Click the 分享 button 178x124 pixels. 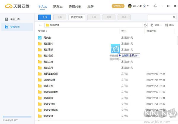point(94,17)
